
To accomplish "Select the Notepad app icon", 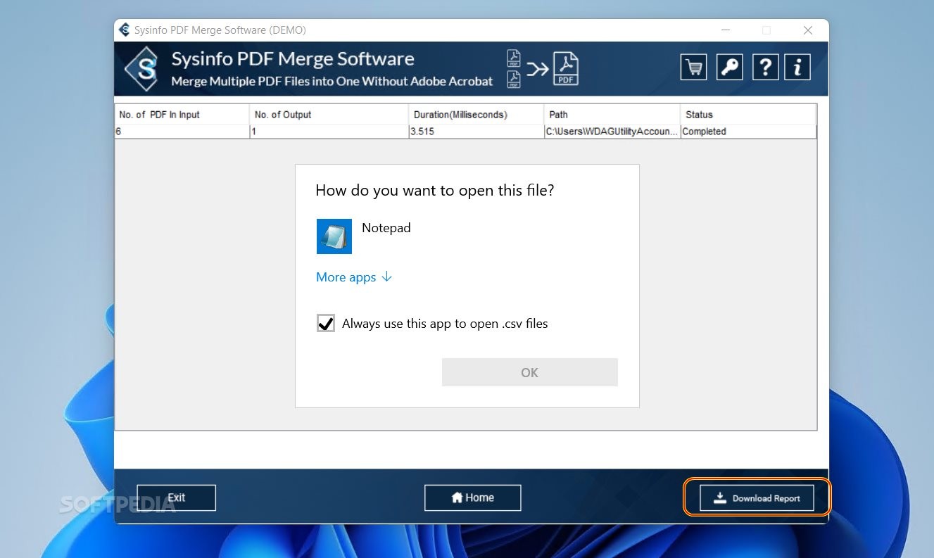I will pos(334,236).
